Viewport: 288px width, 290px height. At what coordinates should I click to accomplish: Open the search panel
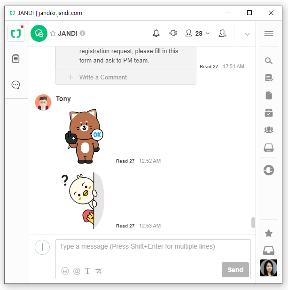pos(269,61)
